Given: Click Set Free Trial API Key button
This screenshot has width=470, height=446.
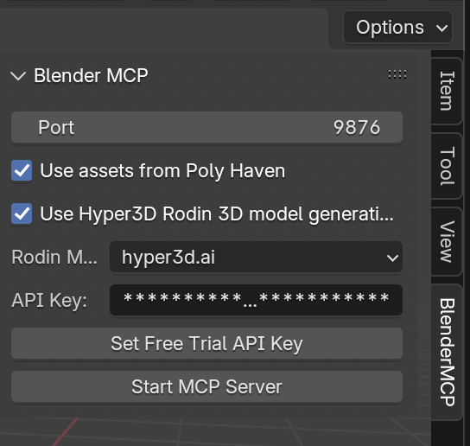Looking at the screenshot, I should pyautogui.click(x=206, y=343).
